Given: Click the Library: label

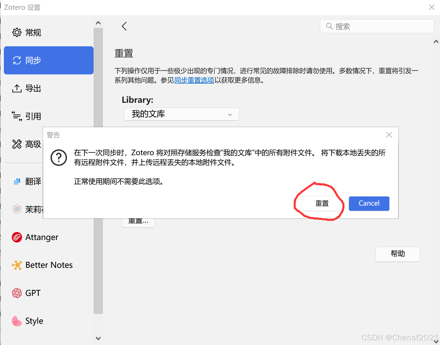Looking at the screenshot, I should (x=138, y=100).
